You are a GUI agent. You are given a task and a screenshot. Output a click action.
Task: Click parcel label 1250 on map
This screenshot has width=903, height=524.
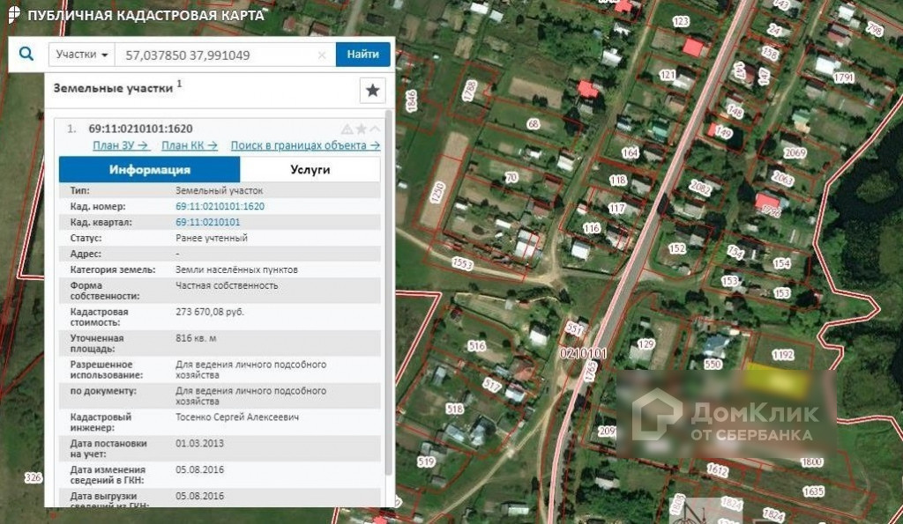tap(437, 193)
